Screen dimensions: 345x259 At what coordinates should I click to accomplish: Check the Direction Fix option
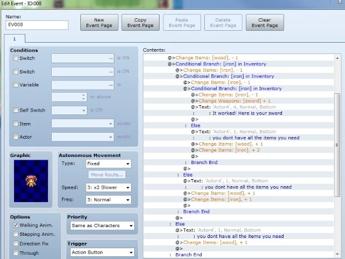coord(16,243)
